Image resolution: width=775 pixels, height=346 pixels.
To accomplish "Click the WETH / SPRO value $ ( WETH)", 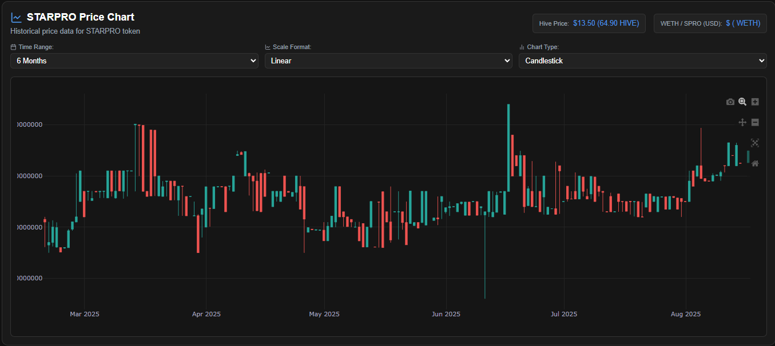I will coord(743,23).
